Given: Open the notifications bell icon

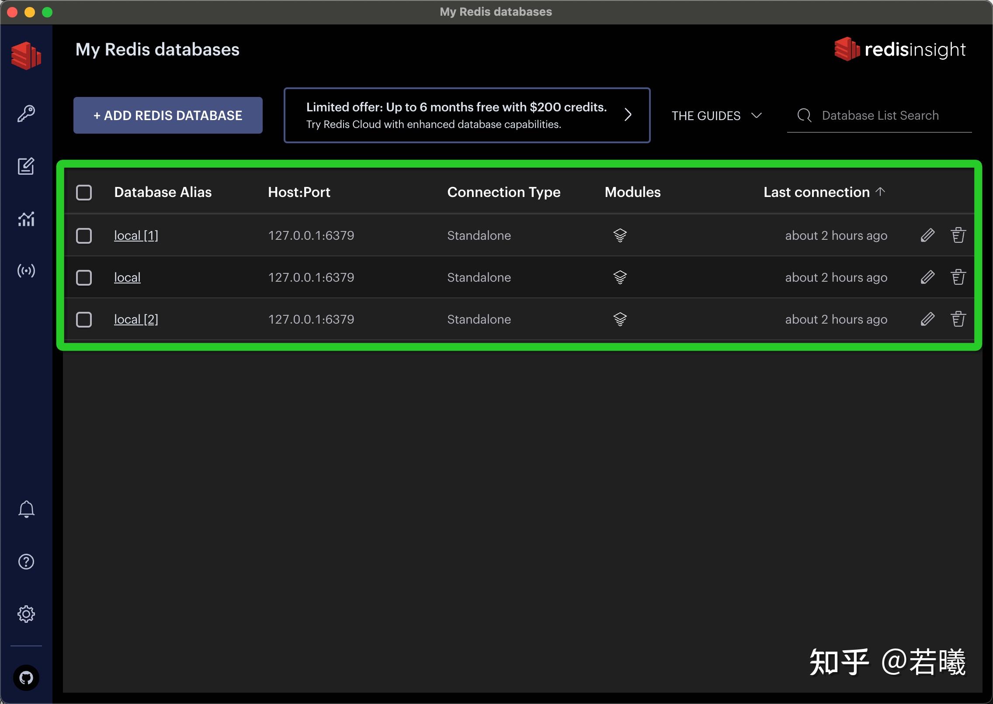Looking at the screenshot, I should point(26,509).
